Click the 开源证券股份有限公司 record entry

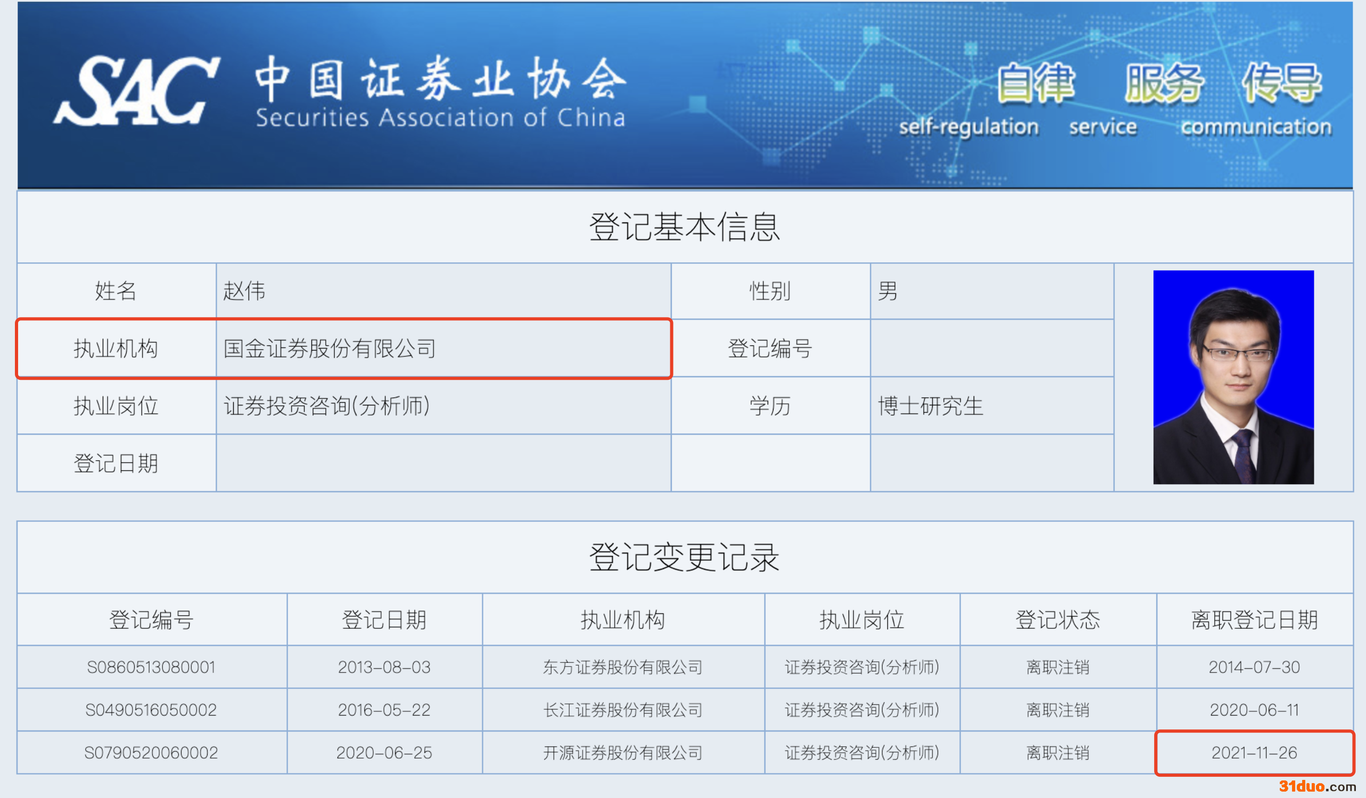(623, 752)
